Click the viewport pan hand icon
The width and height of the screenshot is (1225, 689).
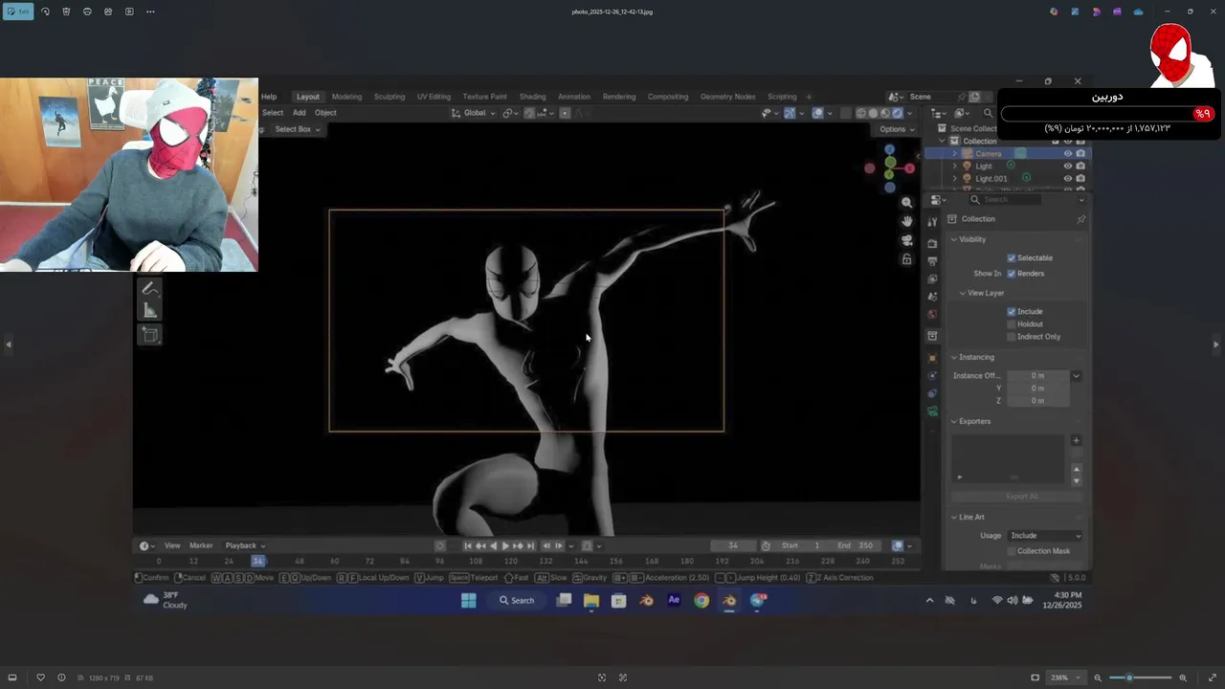[x=906, y=221]
